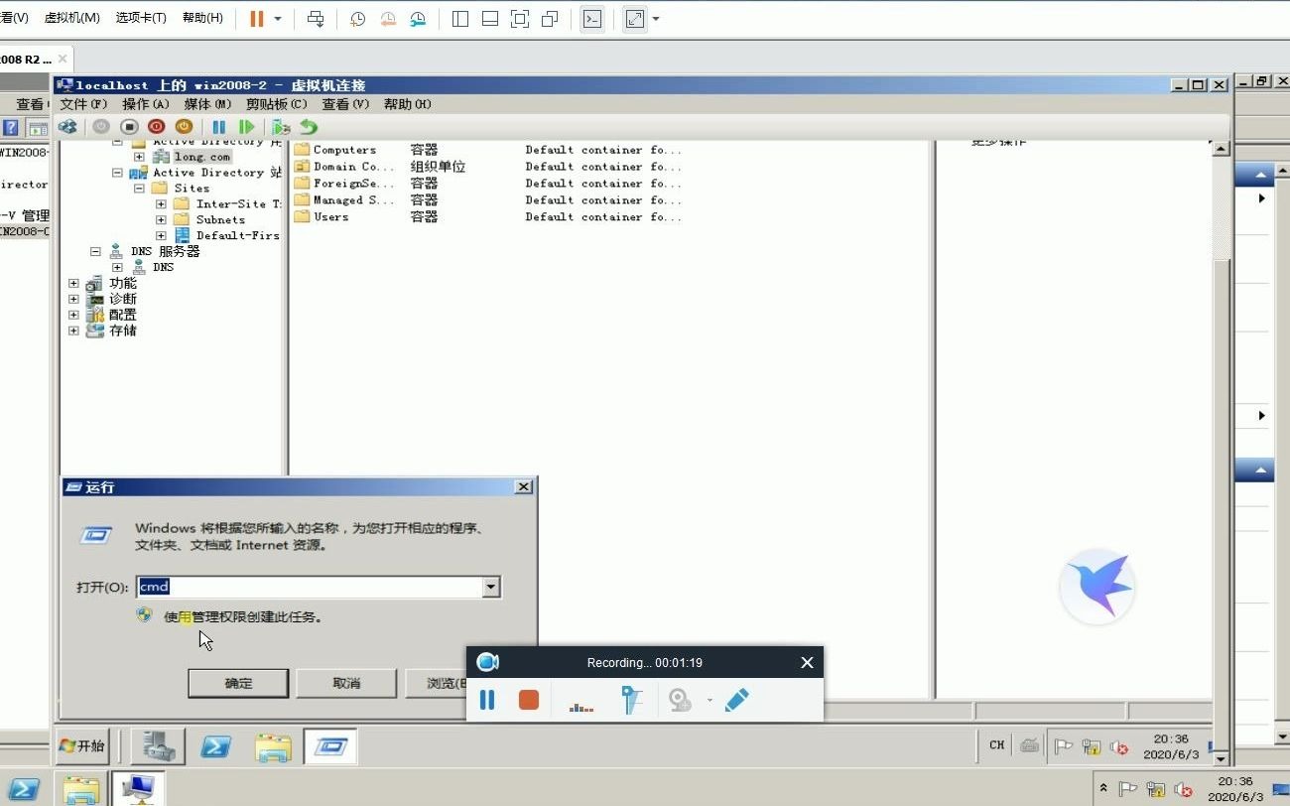1290x806 pixels.
Task: Open the VMware 帮助(H) menu
Action: [x=202, y=18]
